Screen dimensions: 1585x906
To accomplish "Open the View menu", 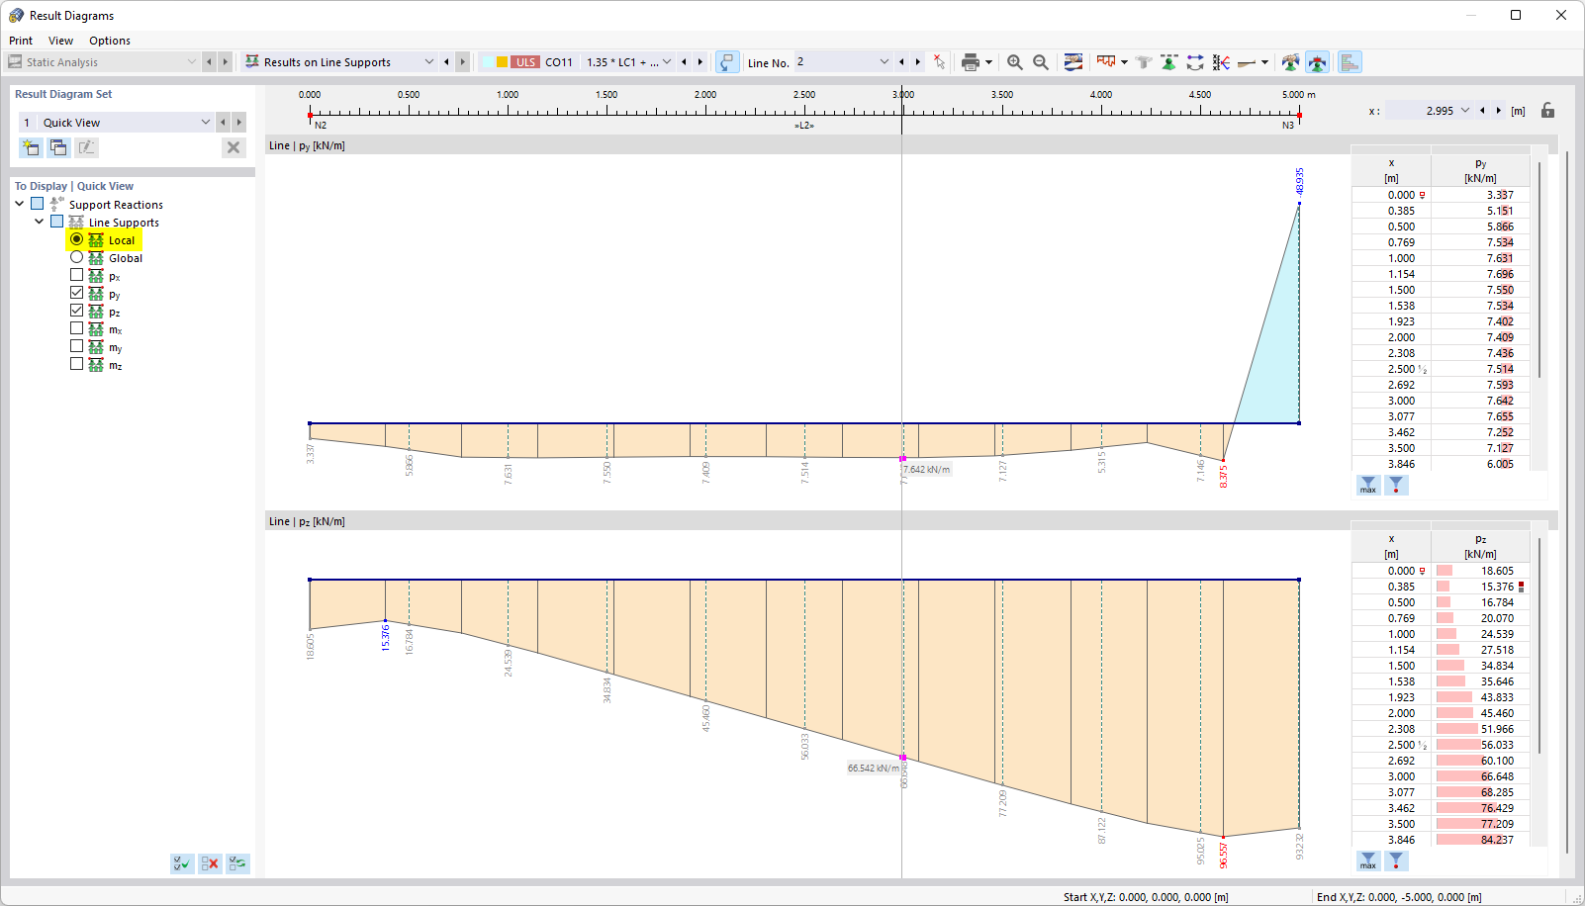I will pyautogui.click(x=60, y=41).
